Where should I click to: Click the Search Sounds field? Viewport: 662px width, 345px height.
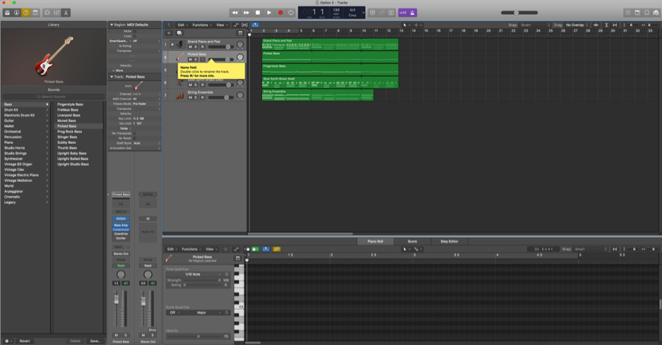[54, 97]
